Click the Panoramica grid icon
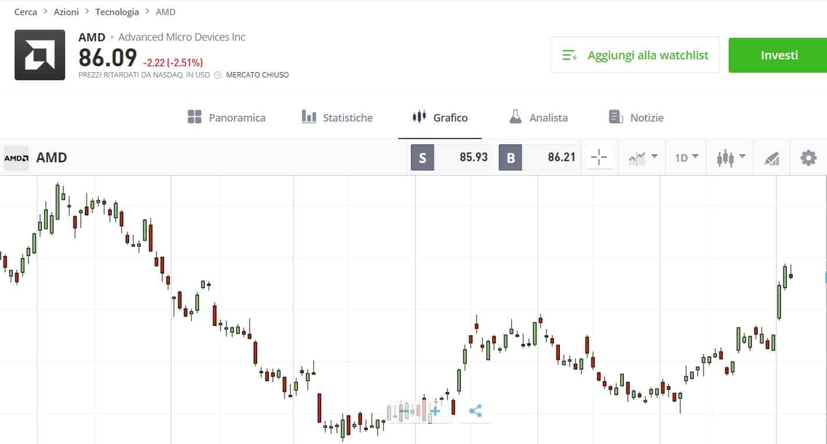 coord(194,117)
